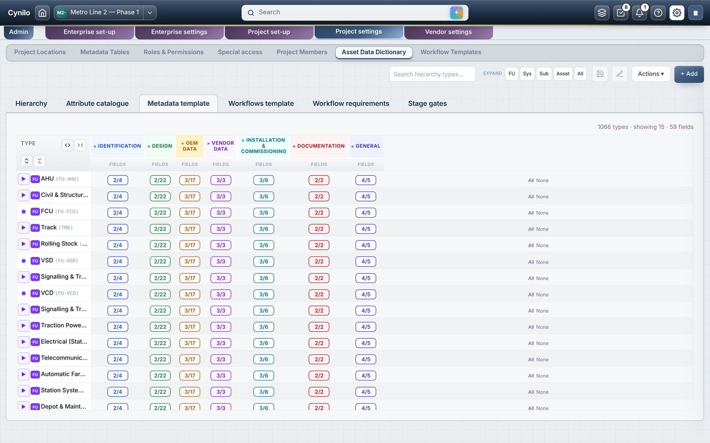710x443 pixels.
Task: Click the FU badge on the VCD row
Action: [x=35, y=293]
